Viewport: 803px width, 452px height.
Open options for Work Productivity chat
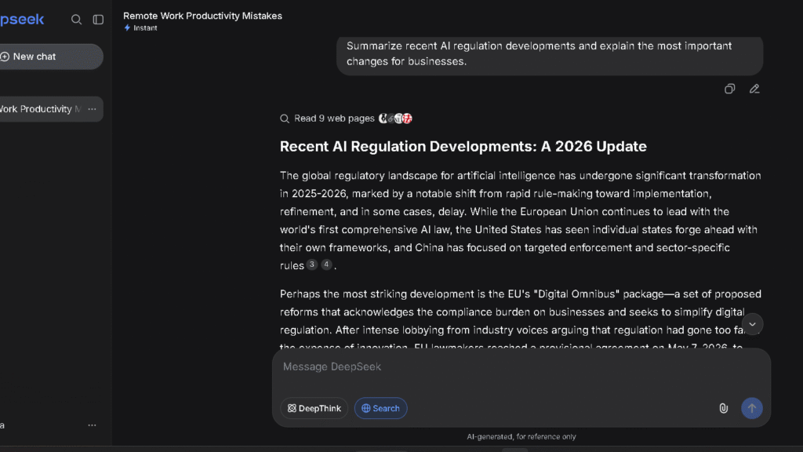pyautogui.click(x=93, y=109)
